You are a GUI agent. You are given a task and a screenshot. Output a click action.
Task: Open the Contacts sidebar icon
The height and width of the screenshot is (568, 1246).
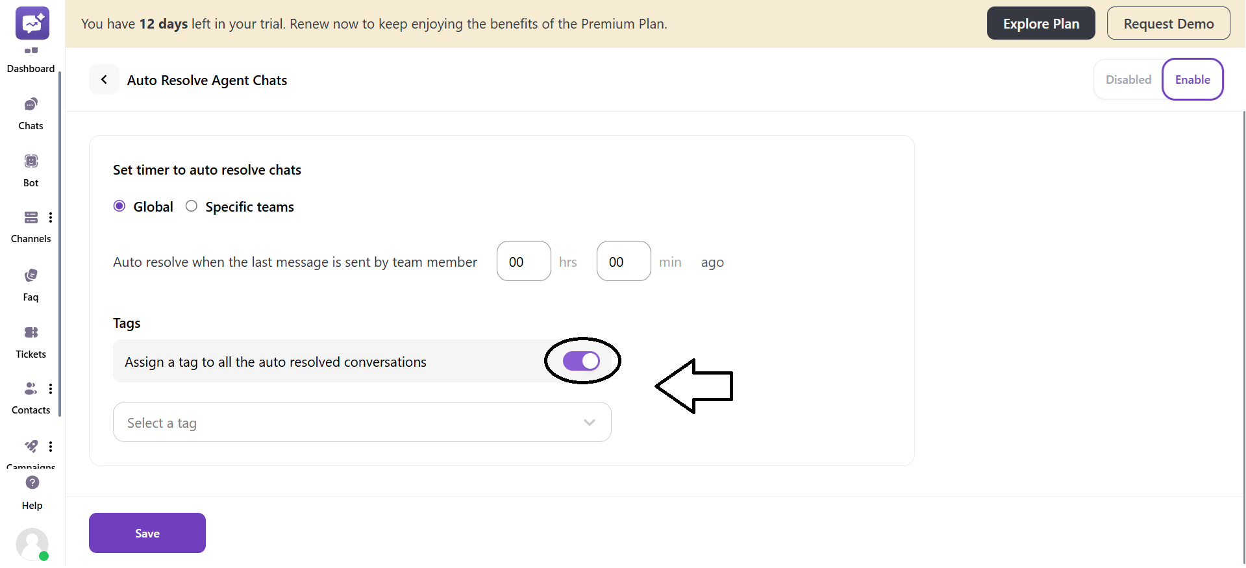[30, 389]
